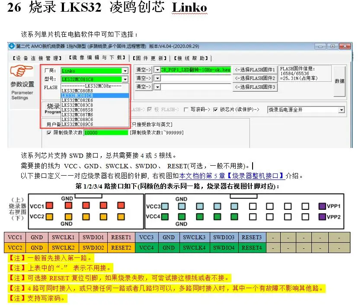Click the LED翻转-10Hz-ok.hex firmware field

point(195,70)
